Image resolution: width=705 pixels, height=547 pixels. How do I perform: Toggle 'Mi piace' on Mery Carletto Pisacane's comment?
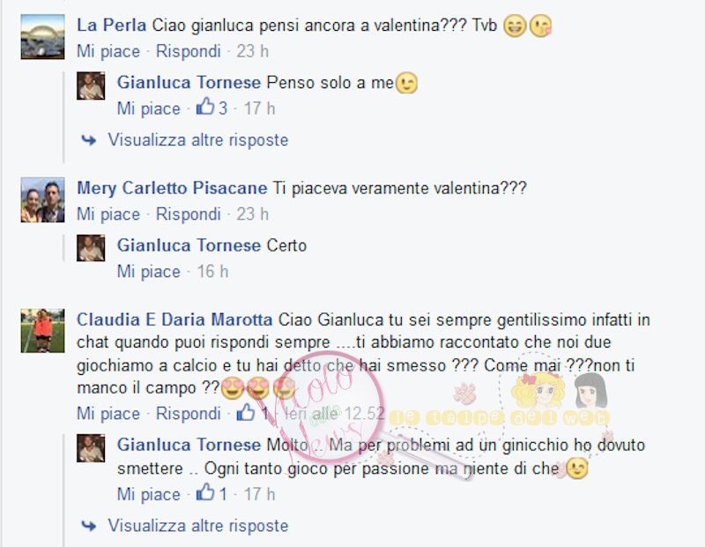pyautogui.click(x=108, y=214)
